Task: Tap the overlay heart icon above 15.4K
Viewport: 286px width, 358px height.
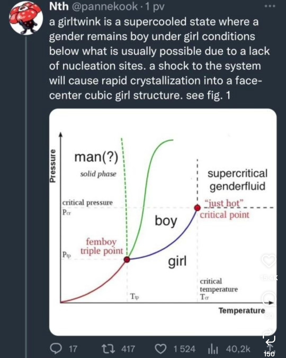Action: tap(269, 261)
